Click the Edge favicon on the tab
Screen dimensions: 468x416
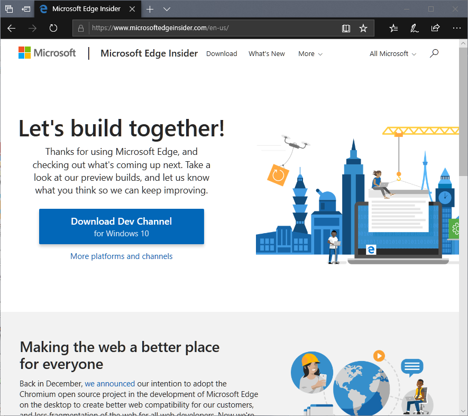pos(43,9)
